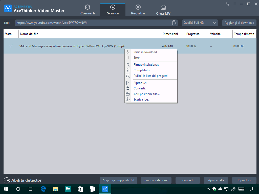Image resolution: width=259 pixels, height=194 pixels.
Task: Open the Crea MV tab
Action: coord(163,10)
